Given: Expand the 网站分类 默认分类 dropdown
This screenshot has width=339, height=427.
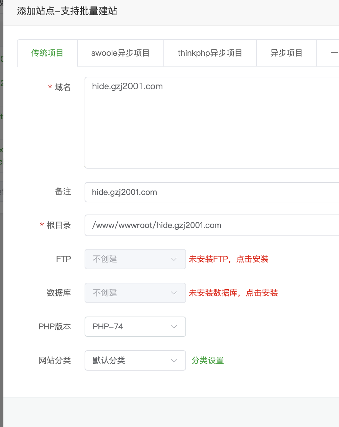Looking at the screenshot, I should tap(135, 360).
